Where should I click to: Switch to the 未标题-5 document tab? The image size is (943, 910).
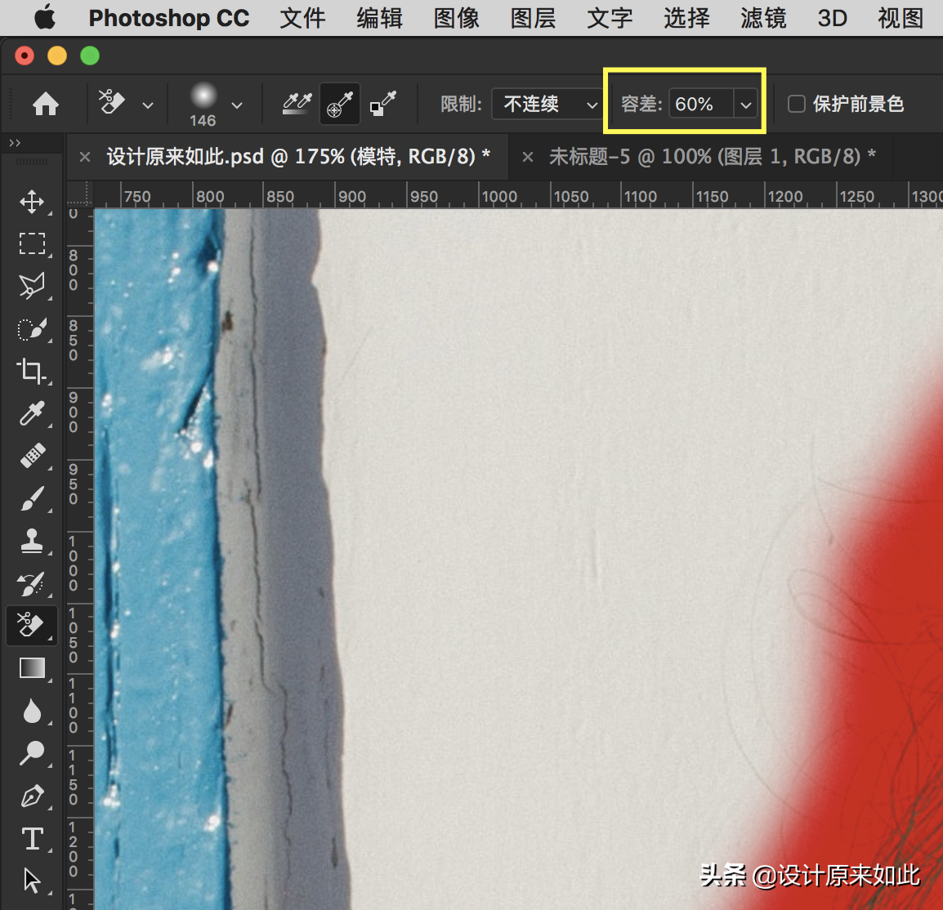pos(712,157)
